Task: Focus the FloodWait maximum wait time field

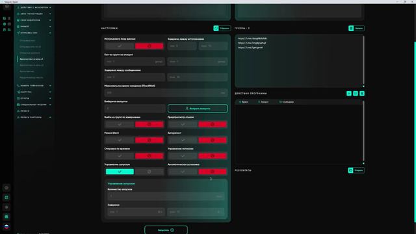Action: (166, 92)
